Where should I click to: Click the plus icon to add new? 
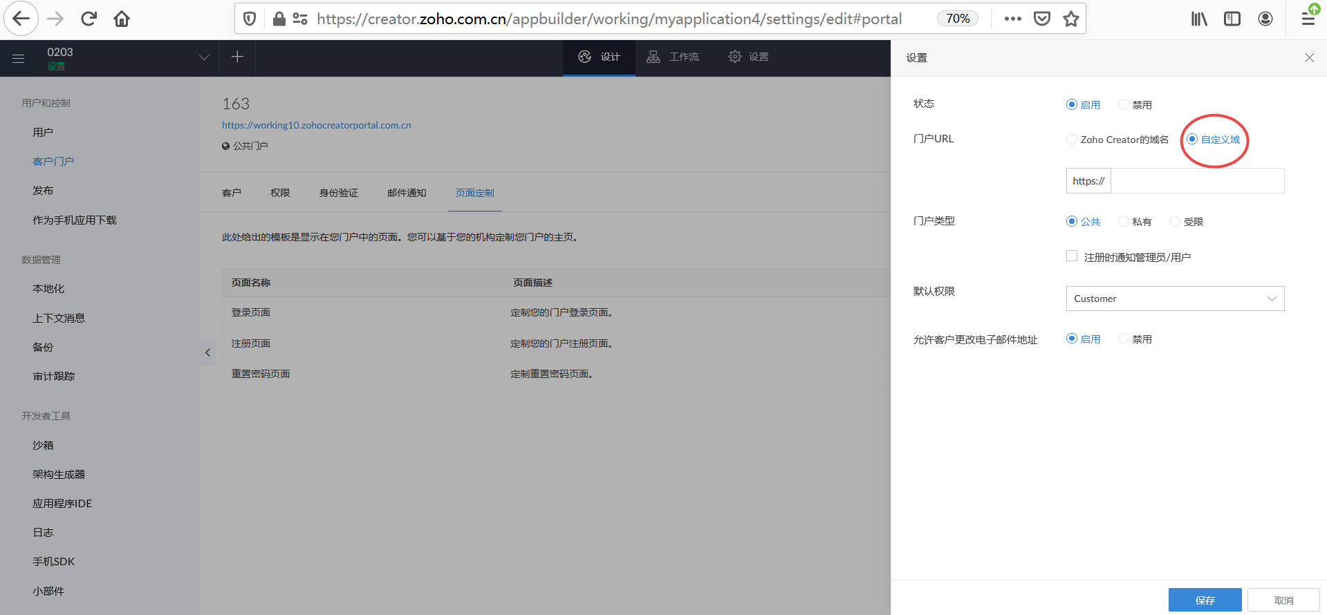(237, 57)
